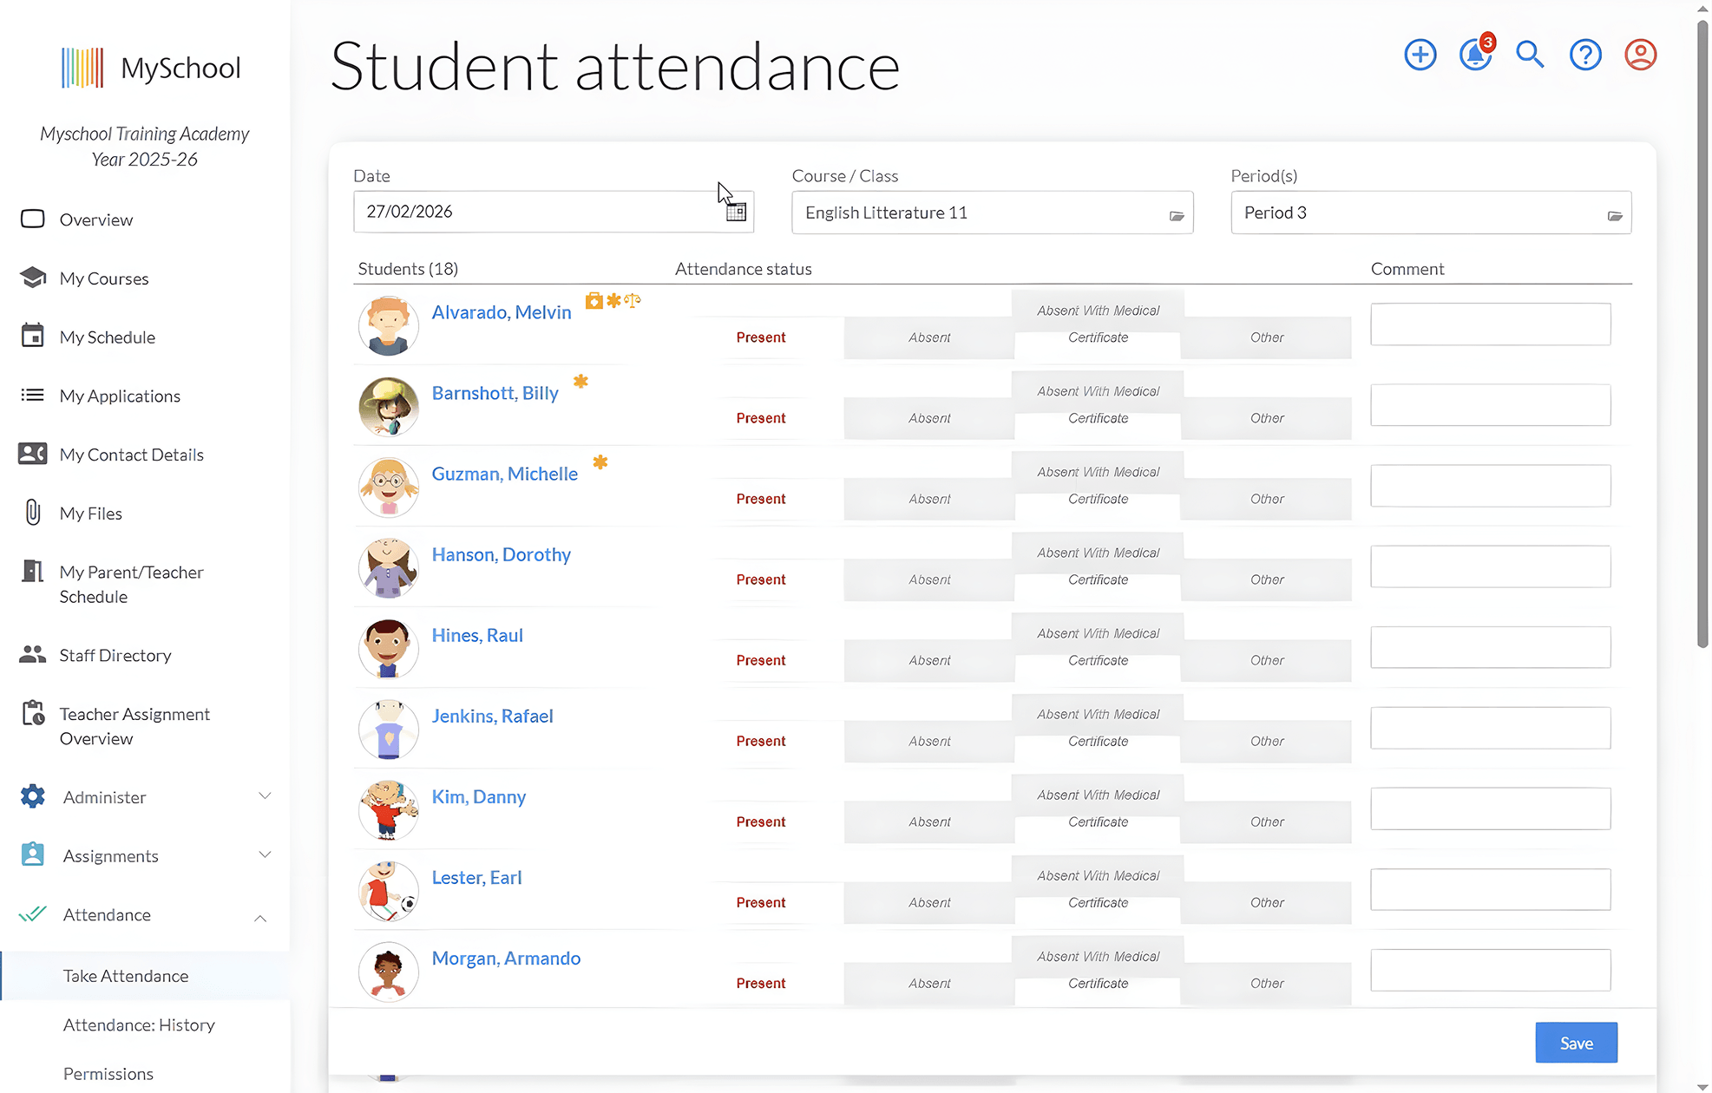1712x1093 pixels.
Task: Set Hanson, Dorothy status to Other
Action: 1266,579
